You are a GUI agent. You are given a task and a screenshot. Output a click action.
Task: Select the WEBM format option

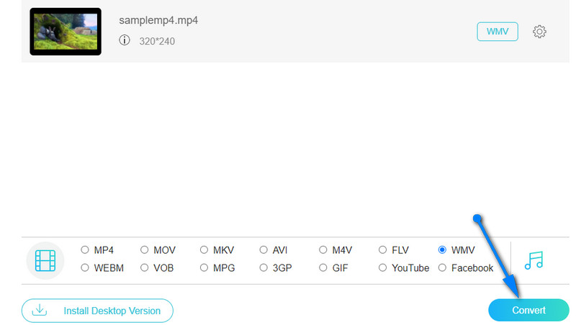[85, 267]
